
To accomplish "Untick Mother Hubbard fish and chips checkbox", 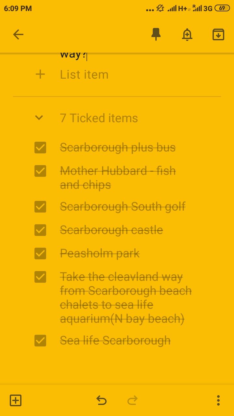I will click(x=40, y=171).
